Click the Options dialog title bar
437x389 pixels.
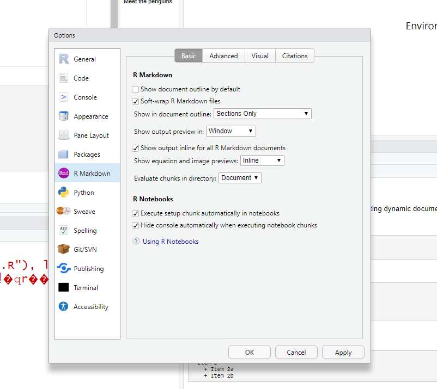(x=210, y=35)
